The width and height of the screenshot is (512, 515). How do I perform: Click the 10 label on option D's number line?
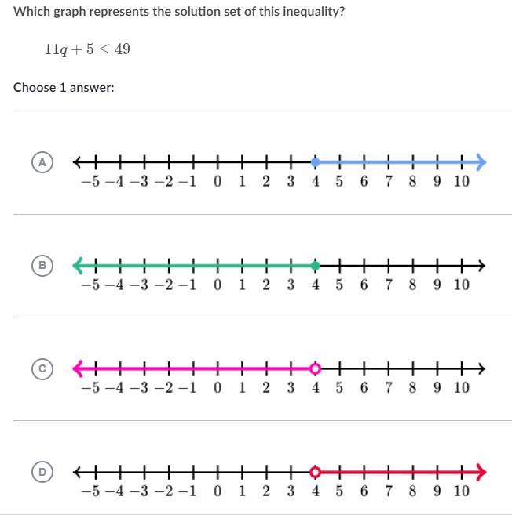461,491
